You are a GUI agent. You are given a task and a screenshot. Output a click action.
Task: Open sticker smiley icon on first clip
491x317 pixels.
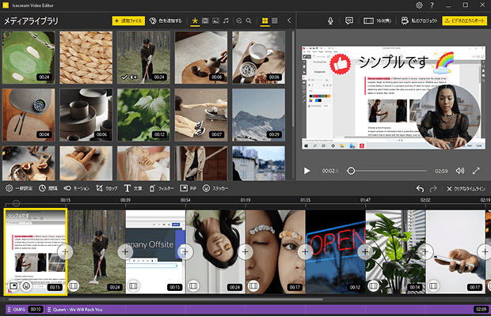click(26, 285)
